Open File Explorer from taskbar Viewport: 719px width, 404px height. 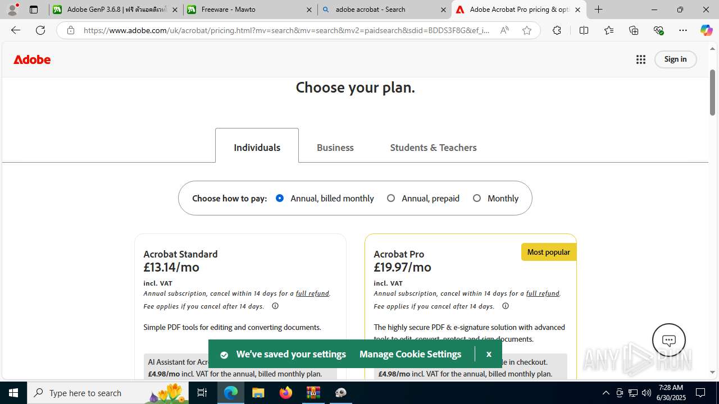pos(258,393)
